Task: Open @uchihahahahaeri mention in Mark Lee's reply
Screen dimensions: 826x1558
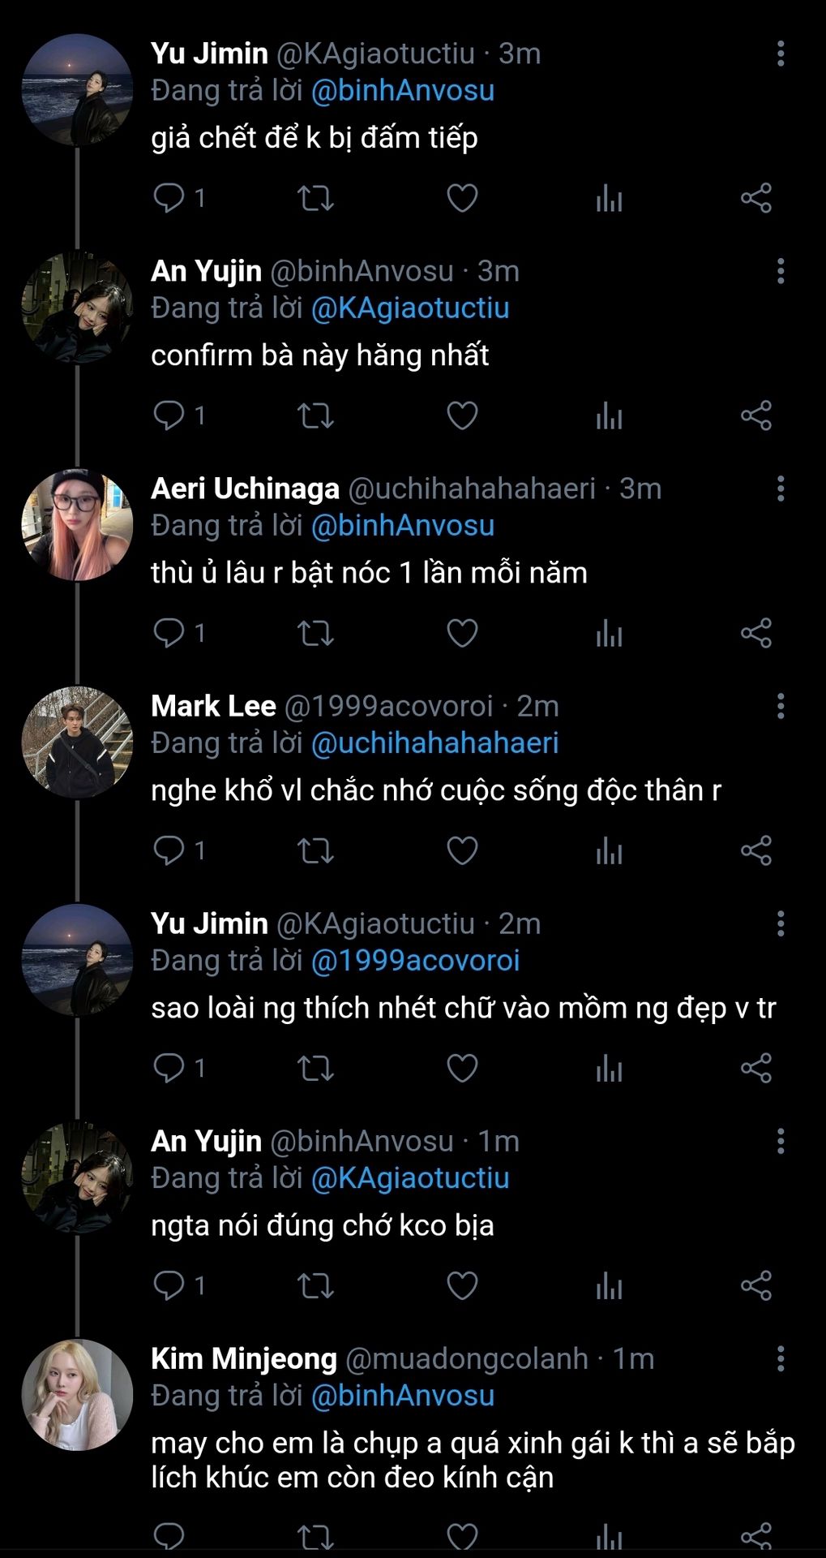Action: (435, 743)
